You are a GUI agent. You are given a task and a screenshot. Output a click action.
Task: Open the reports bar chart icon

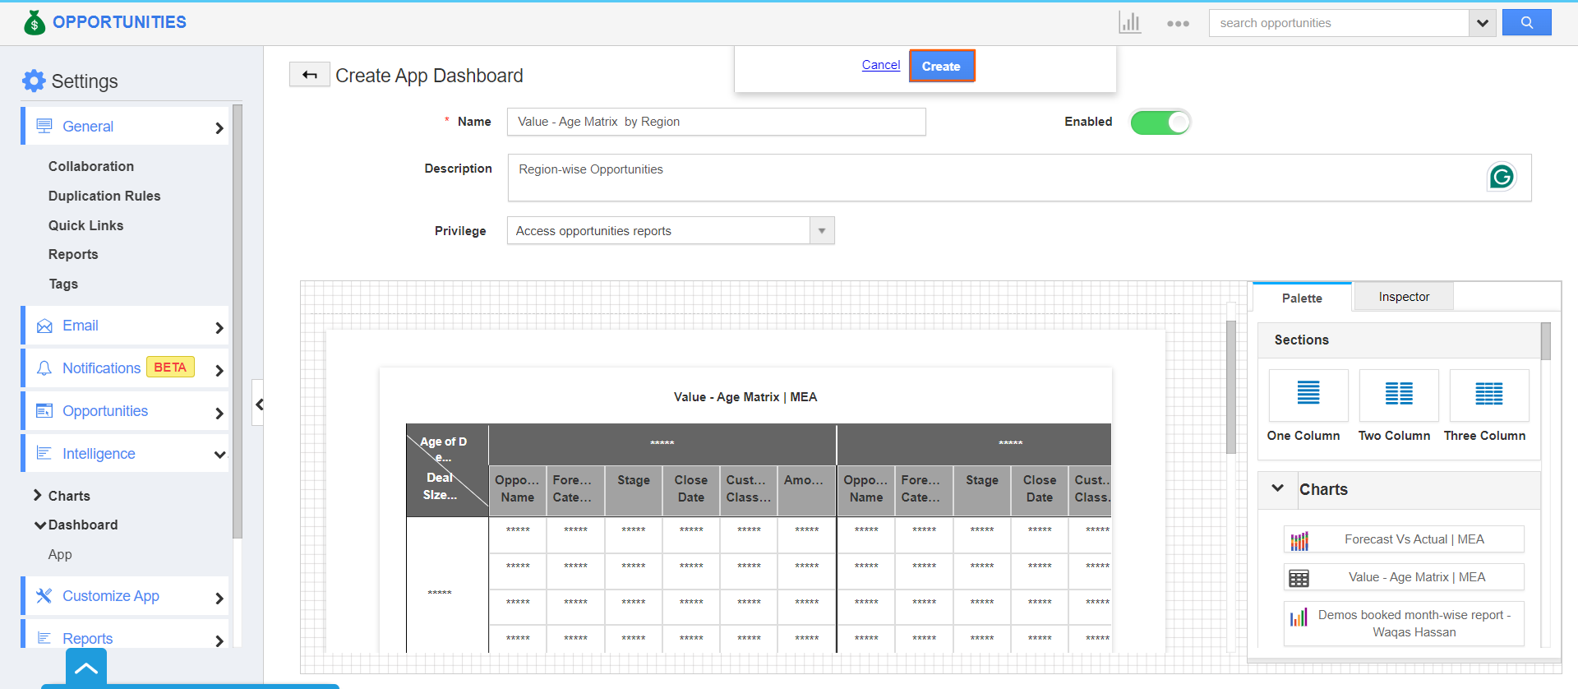point(1130,23)
